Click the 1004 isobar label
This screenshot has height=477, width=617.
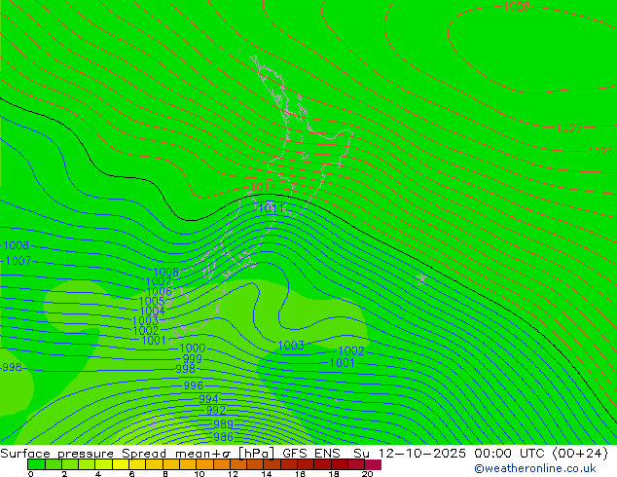[x=152, y=312]
